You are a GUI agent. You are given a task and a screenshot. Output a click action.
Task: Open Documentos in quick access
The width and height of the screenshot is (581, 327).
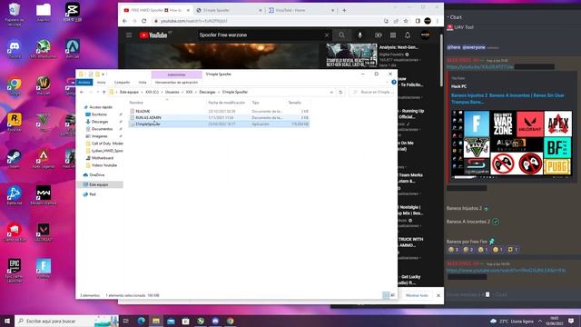coord(102,129)
